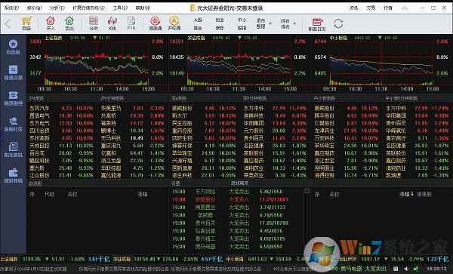
Task: Click the refresh arrows icon in toolbar
Action: click(338, 23)
